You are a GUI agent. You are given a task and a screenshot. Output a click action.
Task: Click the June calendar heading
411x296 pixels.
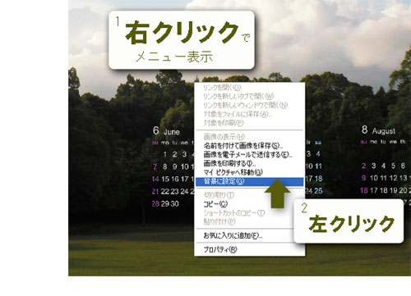click(x=166, y=131)
